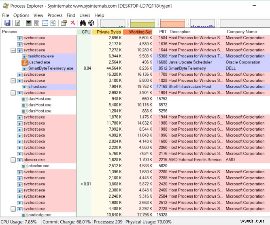The height and width of the screenshot is (225, 270).
Task: Sort by the CPU column header
Action: (84, 32)
